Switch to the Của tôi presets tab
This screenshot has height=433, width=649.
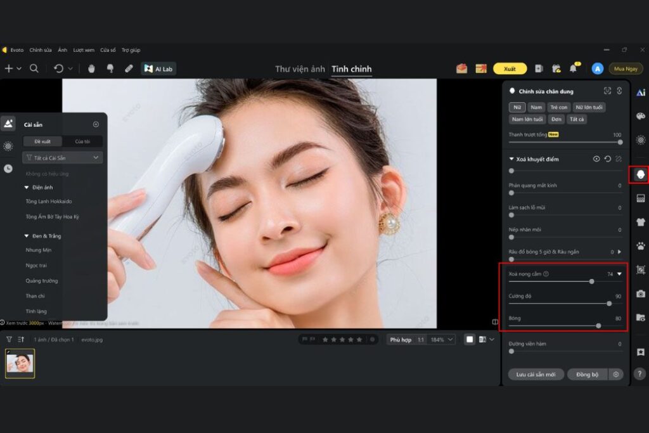82,141
